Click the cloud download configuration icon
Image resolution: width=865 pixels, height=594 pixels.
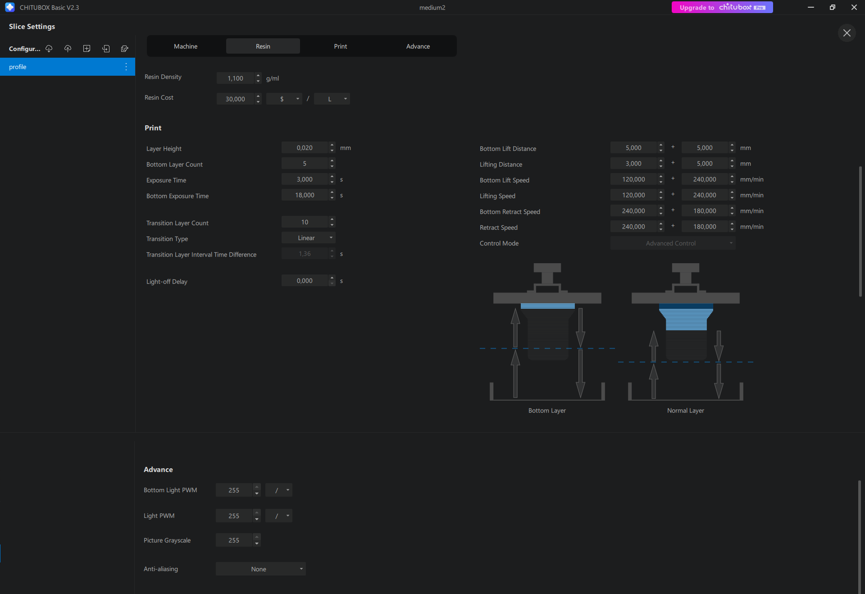click(49, 49)
